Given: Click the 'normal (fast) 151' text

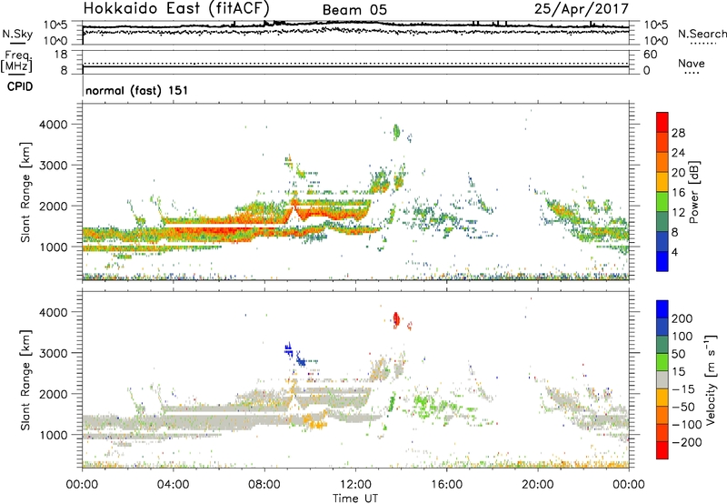Looking at the screenshot, I should click(x=137, y=90).
